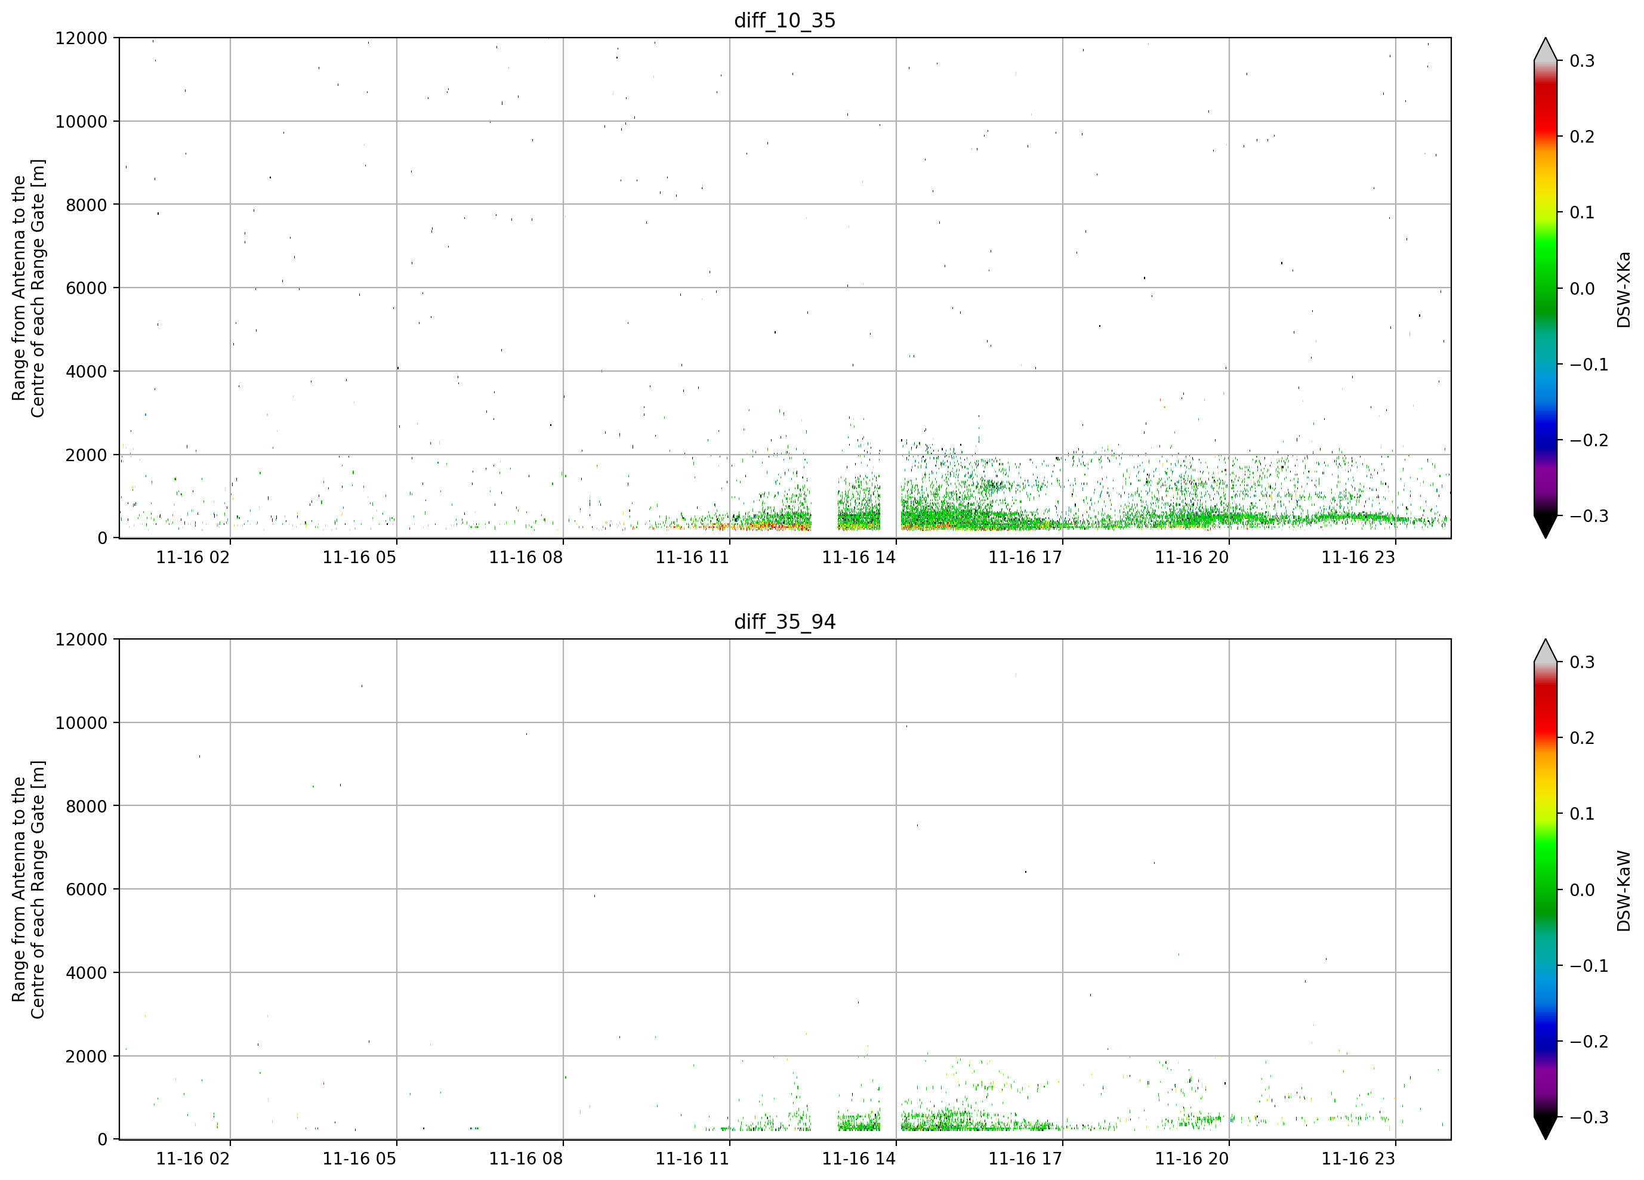Viewport: 1644px width, 1180px height.
Task: Click the 11-16 08 label under diff_35_94
Action: click(x=526, y=1159)
